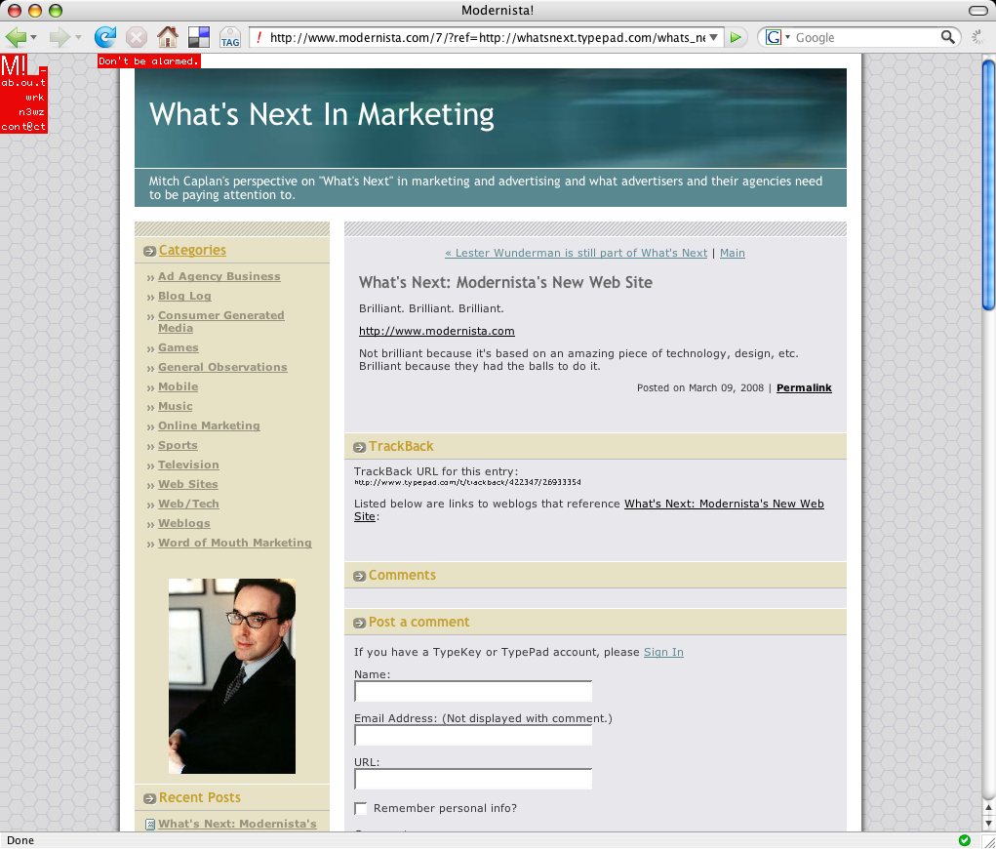Screen dimensions: 996x849
Task: Open the Sports category
Action: (x=178, y=445)
